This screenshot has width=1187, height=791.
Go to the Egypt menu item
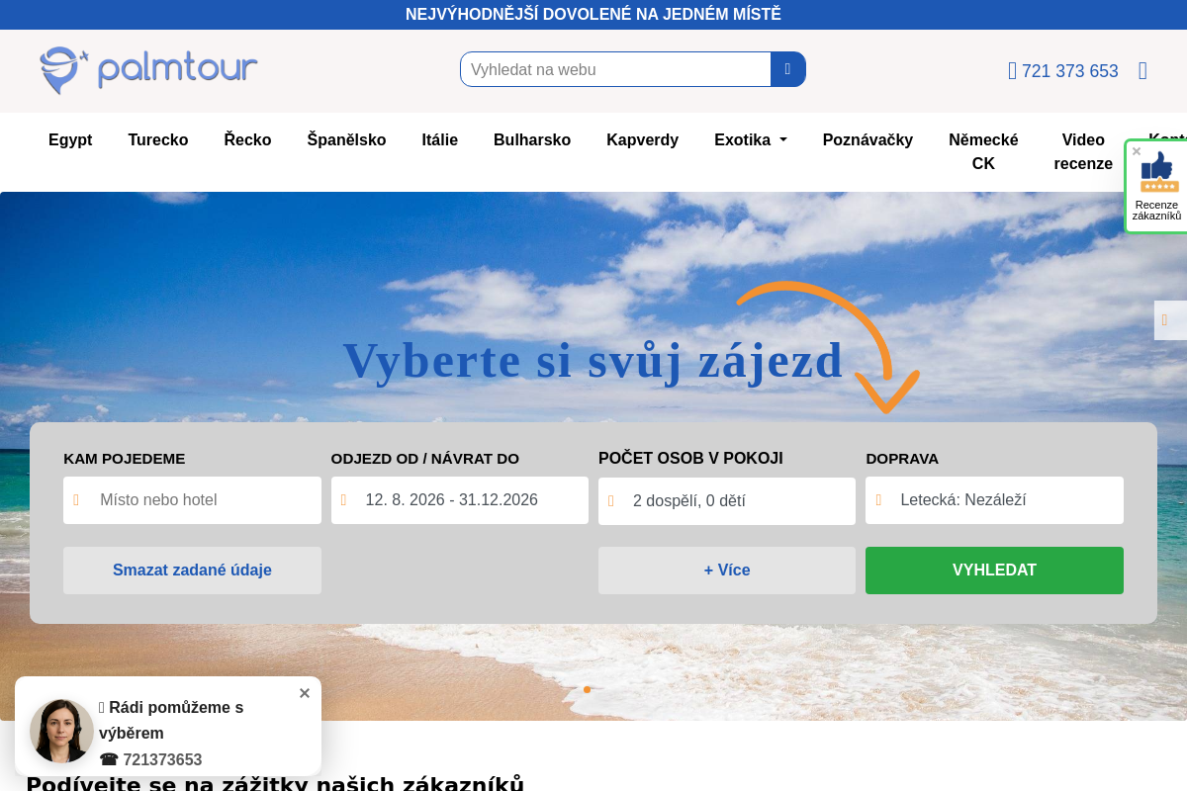tap(70, 140)
